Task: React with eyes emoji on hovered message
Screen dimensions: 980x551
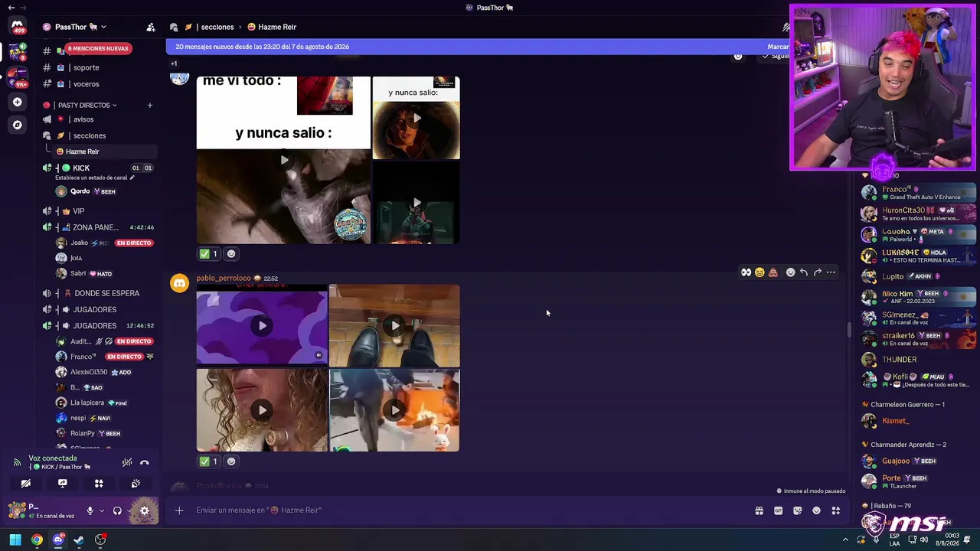Action: point(746,272)
